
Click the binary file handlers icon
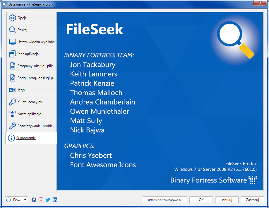click(13, 66)
